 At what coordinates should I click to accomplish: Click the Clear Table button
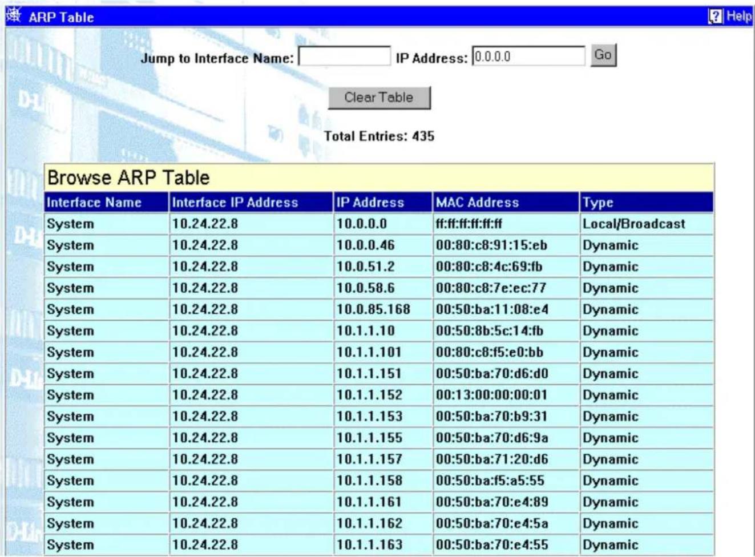click(x=379, y=98)
